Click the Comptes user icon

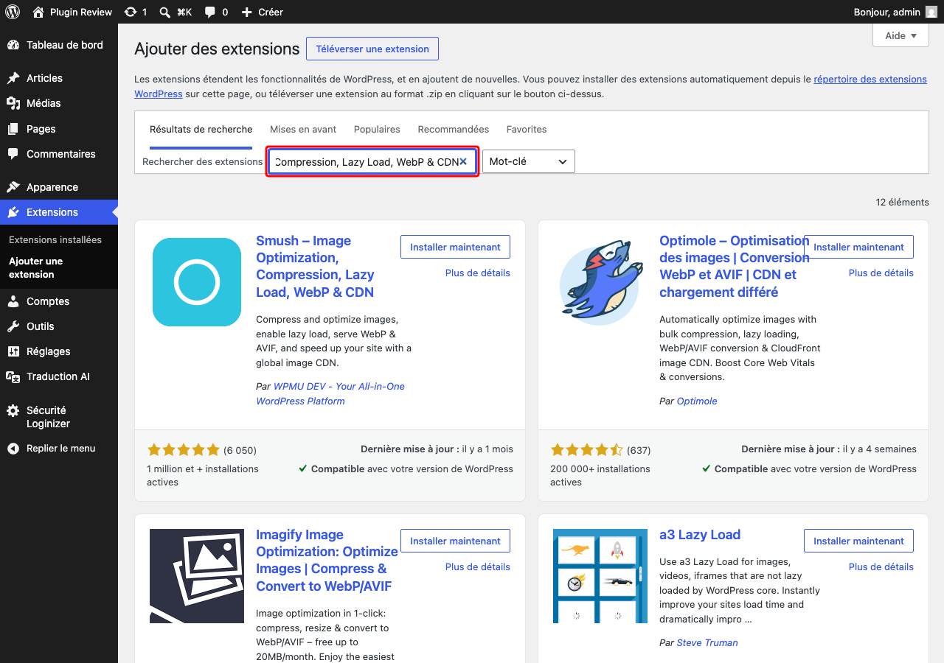coord(13,301)
